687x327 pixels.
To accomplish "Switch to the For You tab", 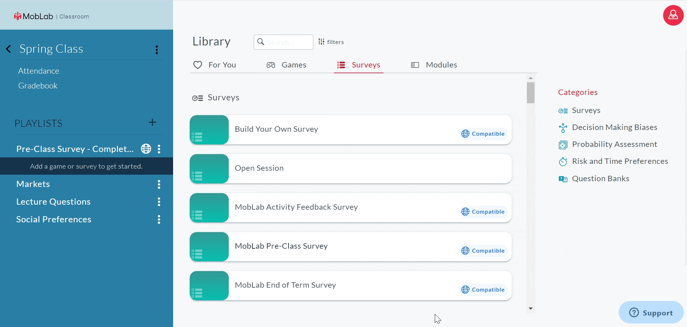I will pos(215,65).
